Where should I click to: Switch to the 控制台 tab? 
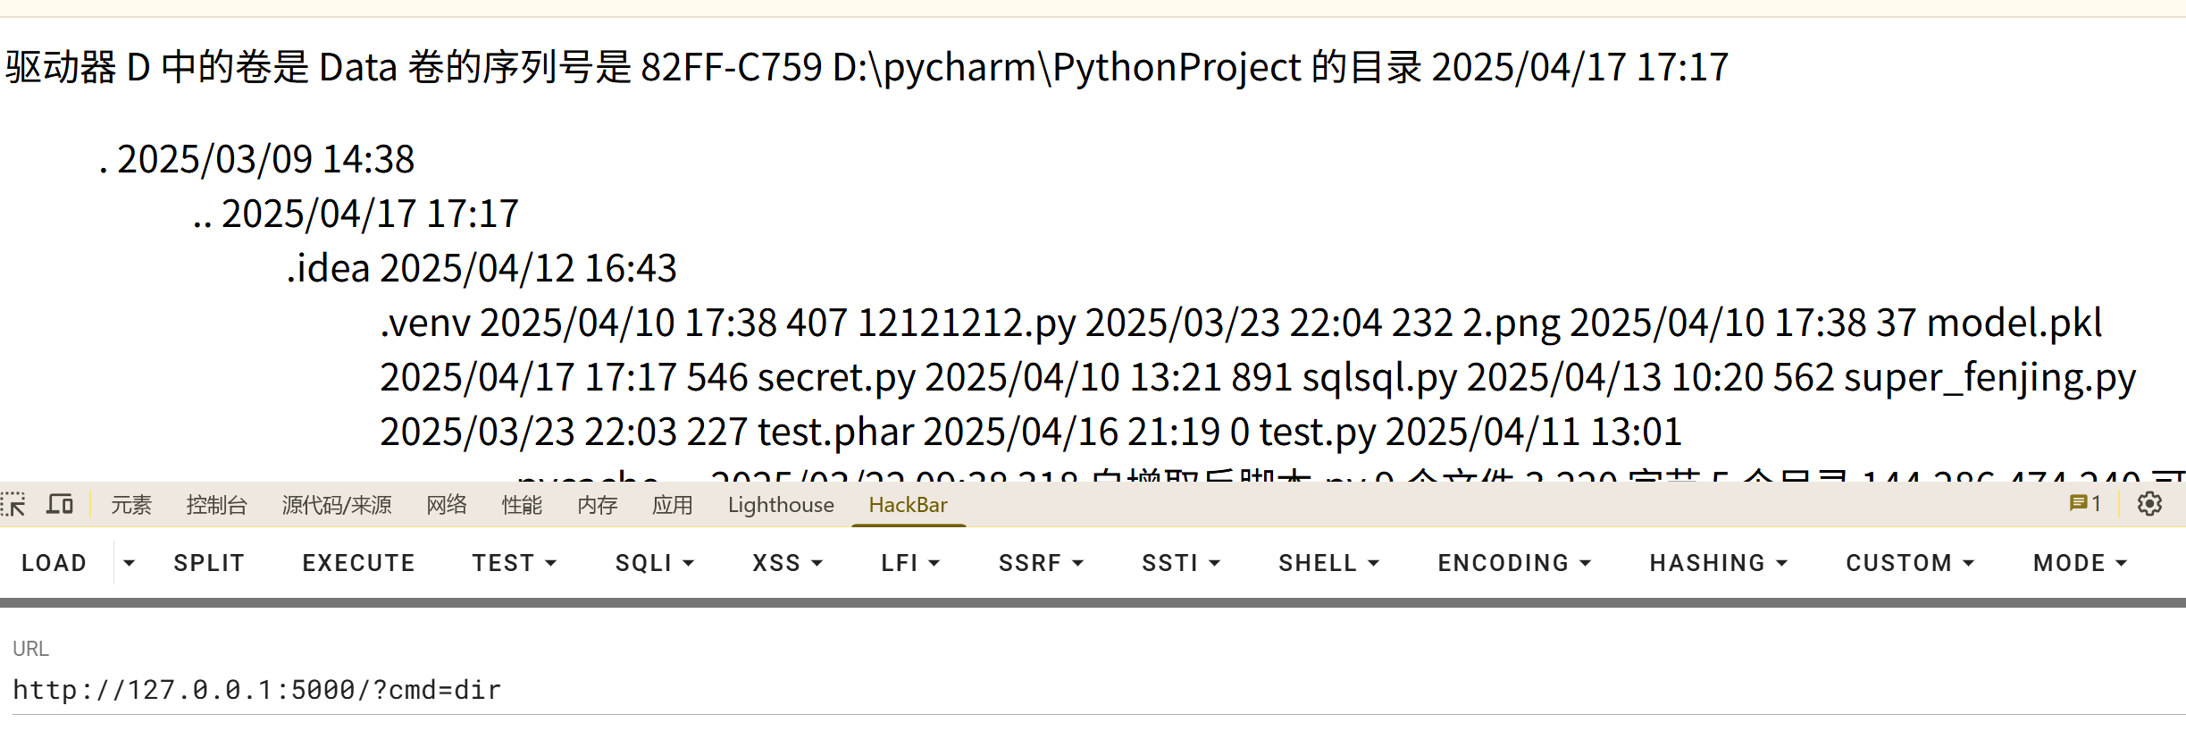point(216,505)
